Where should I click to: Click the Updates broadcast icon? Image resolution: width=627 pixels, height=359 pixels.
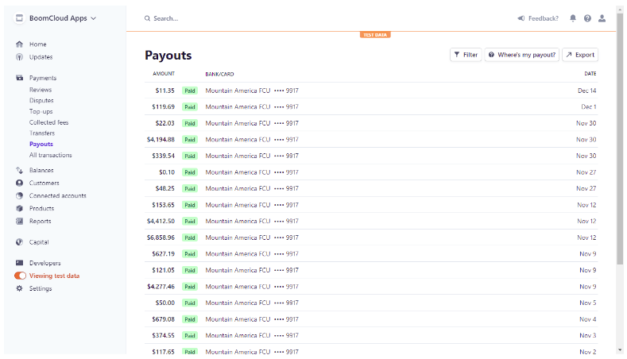tap(19, 57)
